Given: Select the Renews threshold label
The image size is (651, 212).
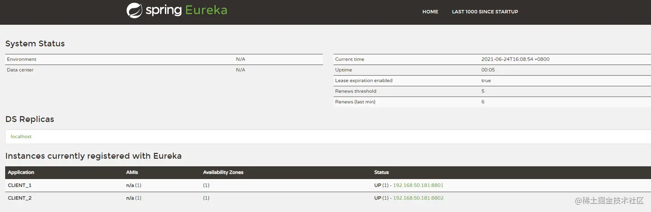Looking at the screenshot, I should pyautogui.click(x=356, y=91).
